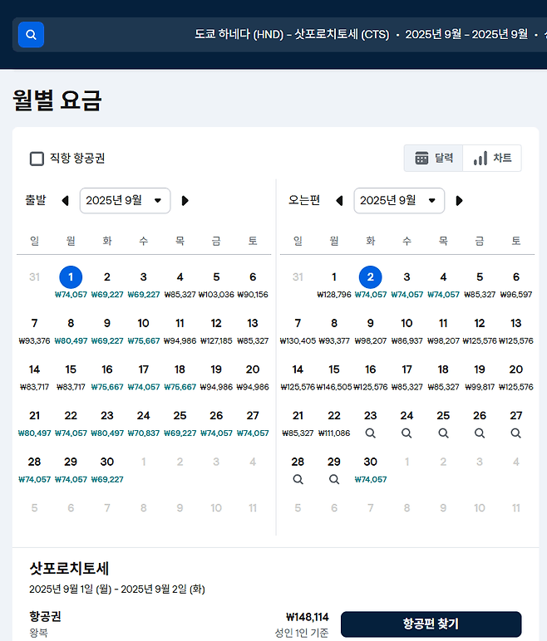Switch to 차트 chart view
This screenshot has height=641, width=547.
[492, 158]
